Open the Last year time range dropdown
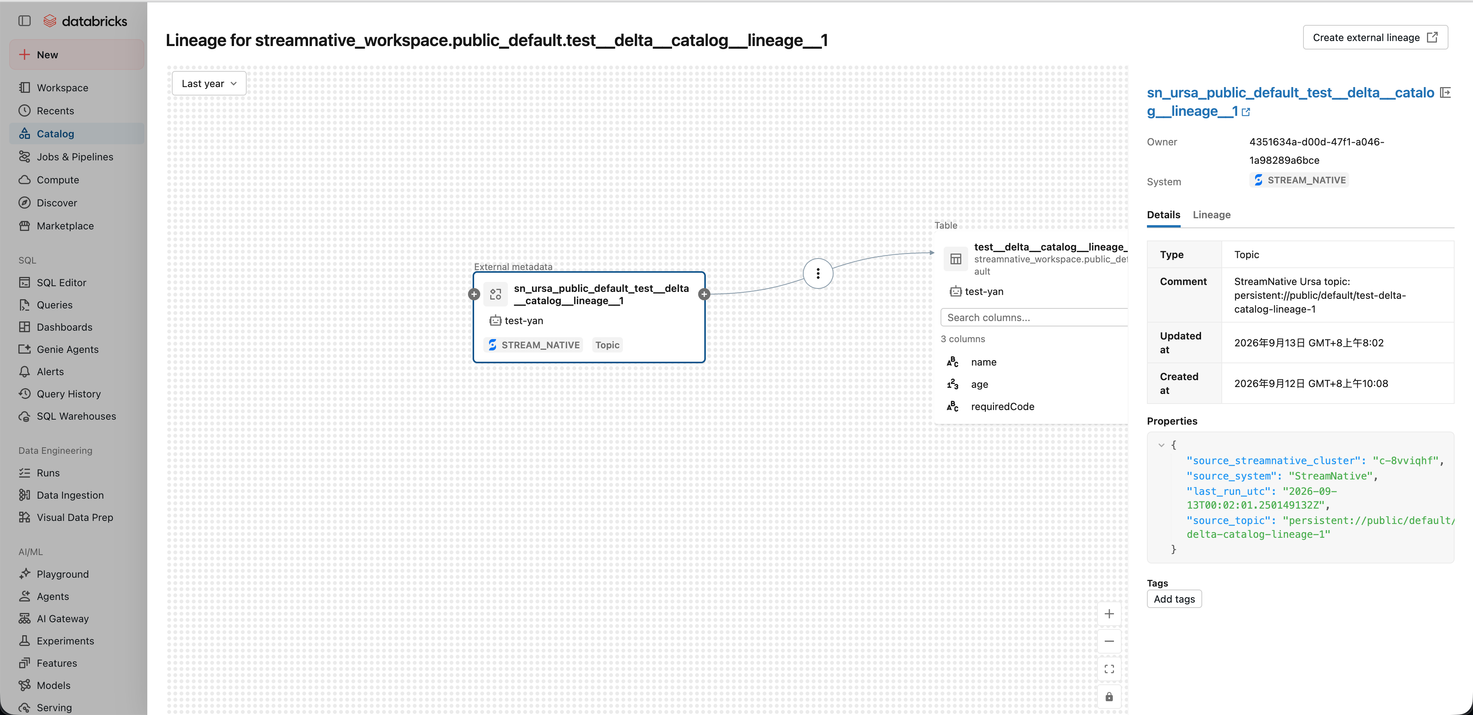Viewport: 1473px width, 715px height. (209, 84)
